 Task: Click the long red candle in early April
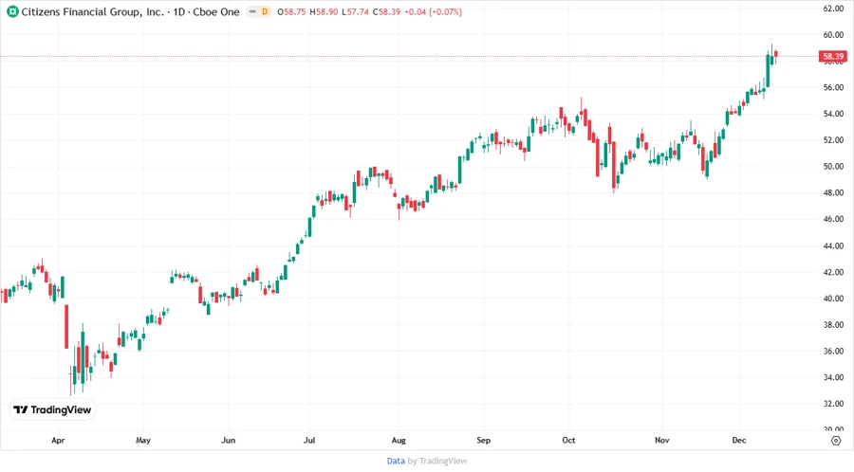66,327
